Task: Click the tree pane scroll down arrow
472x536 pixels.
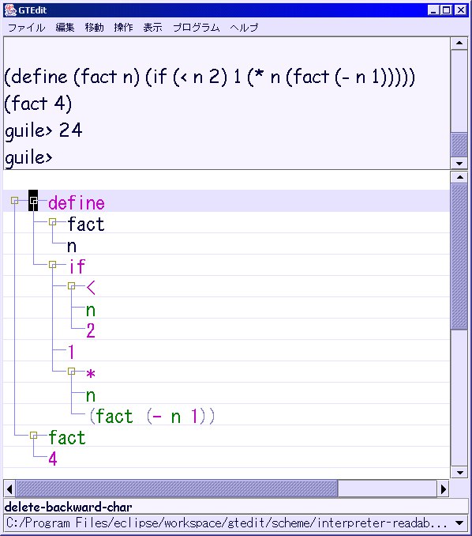Action: [459, 473]
